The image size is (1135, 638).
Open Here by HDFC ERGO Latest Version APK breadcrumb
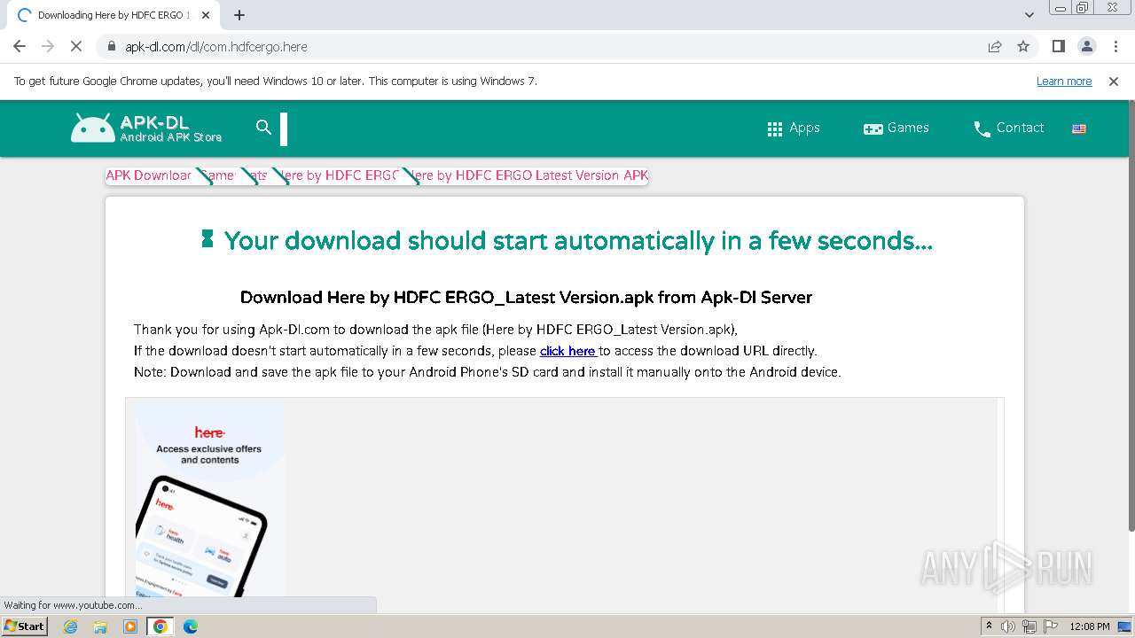point(530,175)
